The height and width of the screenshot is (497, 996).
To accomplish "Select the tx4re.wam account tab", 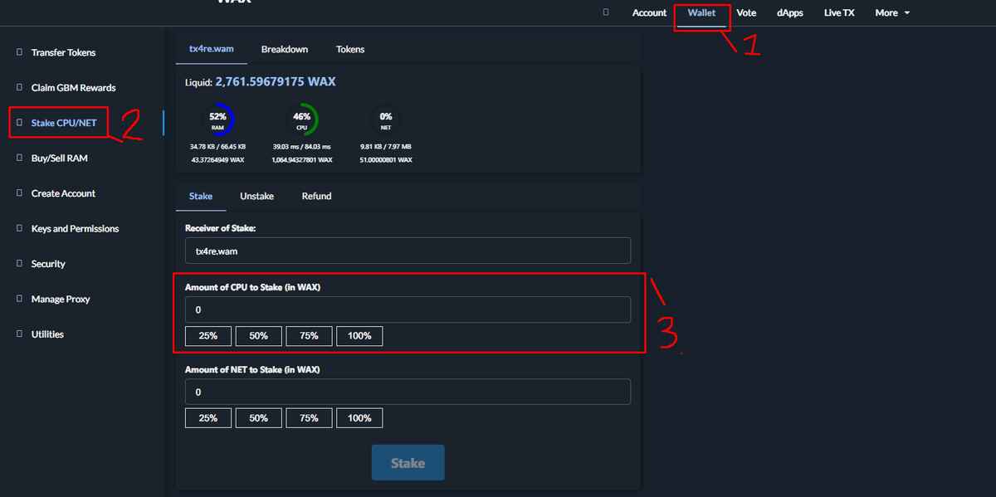I will point(212,49).
